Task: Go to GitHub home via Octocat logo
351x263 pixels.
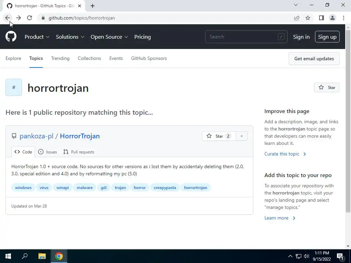Action: point(11,37)
